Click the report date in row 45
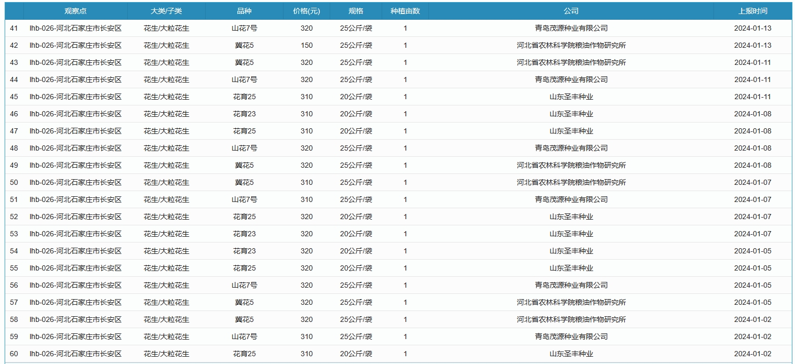 pyautogui.click(x=752, y=97)
